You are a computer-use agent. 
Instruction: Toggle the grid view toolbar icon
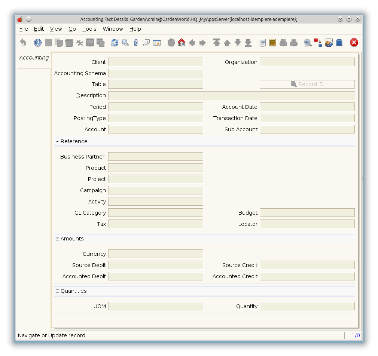pos(157,43)
